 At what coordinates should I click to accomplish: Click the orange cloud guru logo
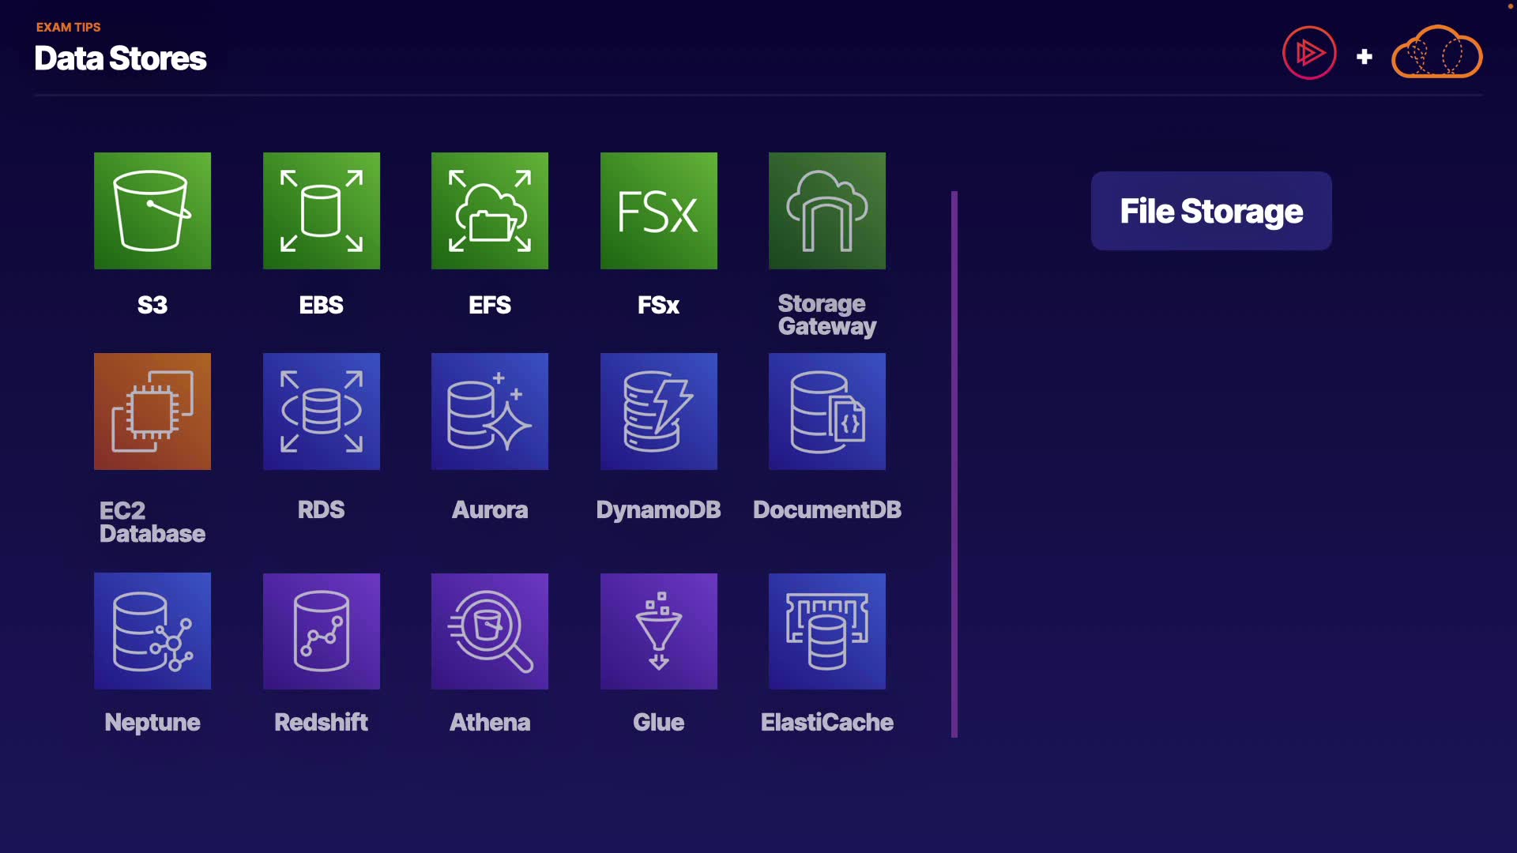[x=1436, y=53]
